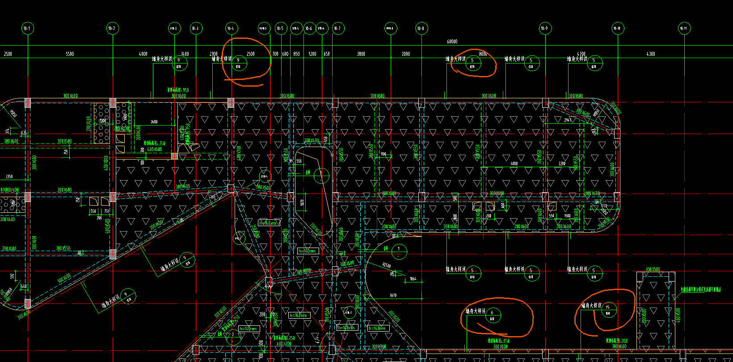Click the 4700 dimension value

click(581, 54)
